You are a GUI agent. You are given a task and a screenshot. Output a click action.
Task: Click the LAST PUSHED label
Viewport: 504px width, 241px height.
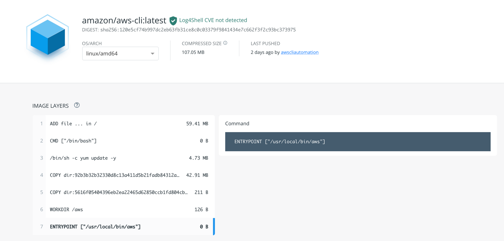coord(265,44)
